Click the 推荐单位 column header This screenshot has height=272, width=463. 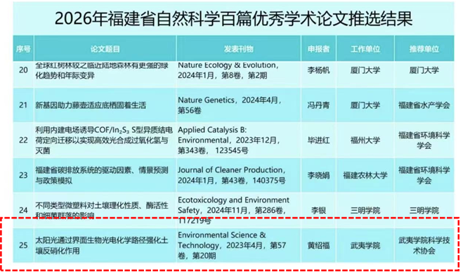tap(424, 48)
